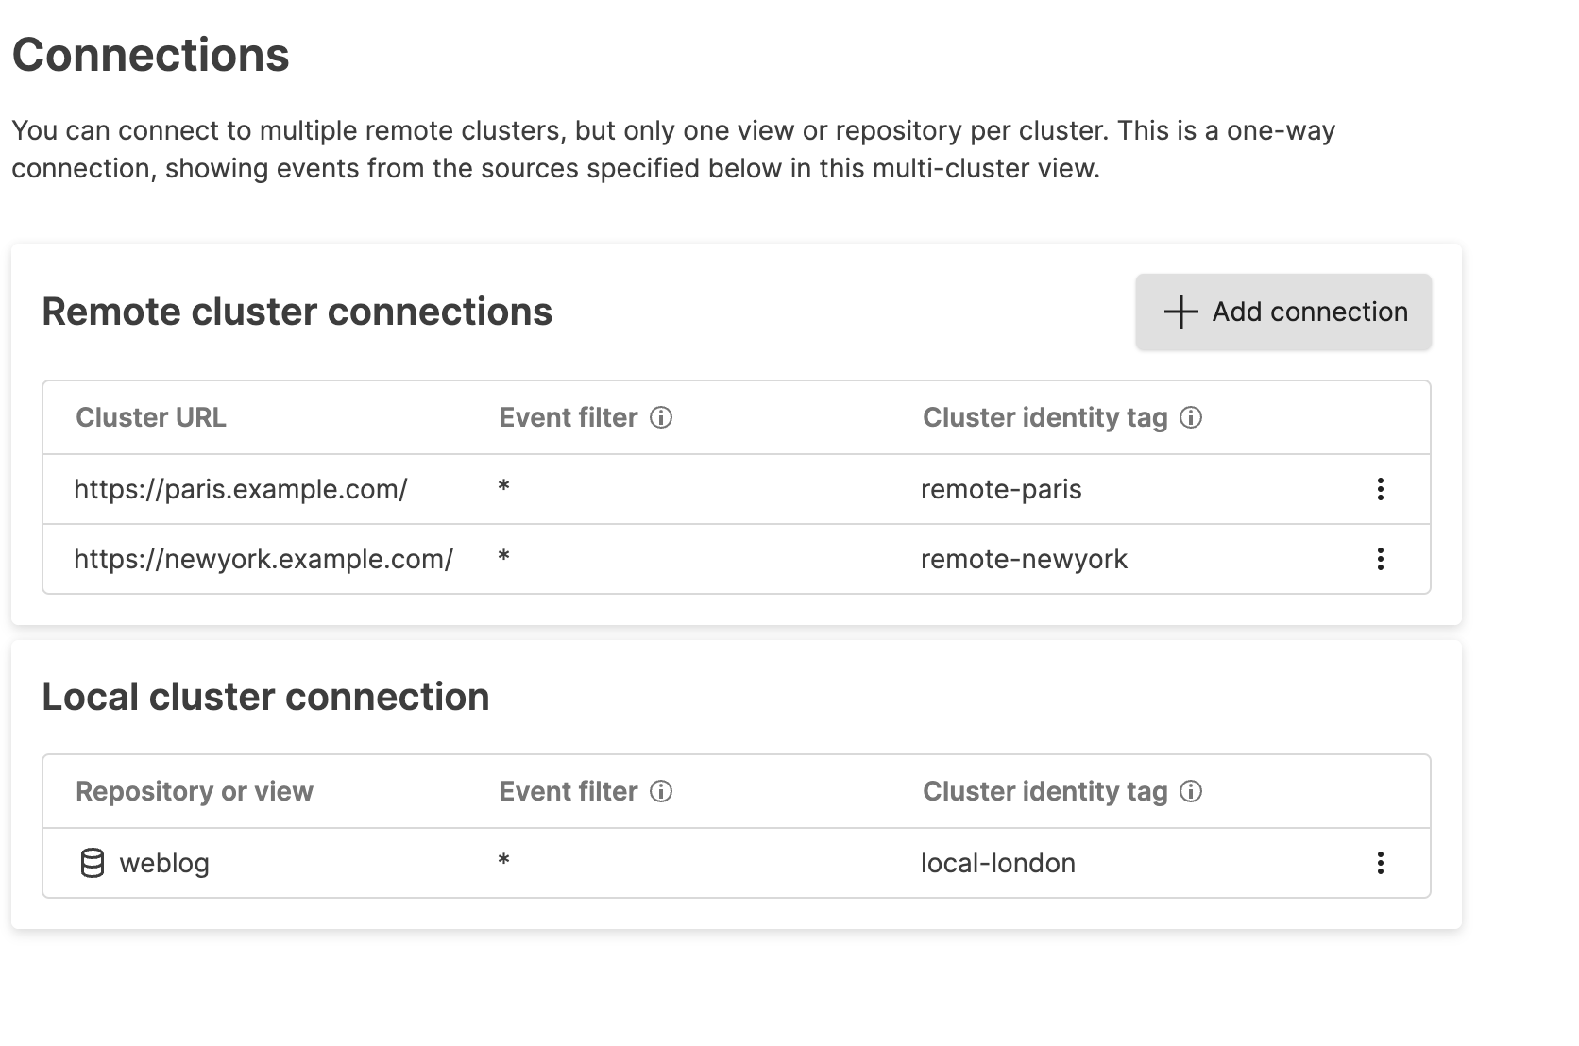
Task: Click the local-london identity tag
Action: [998, 863]
